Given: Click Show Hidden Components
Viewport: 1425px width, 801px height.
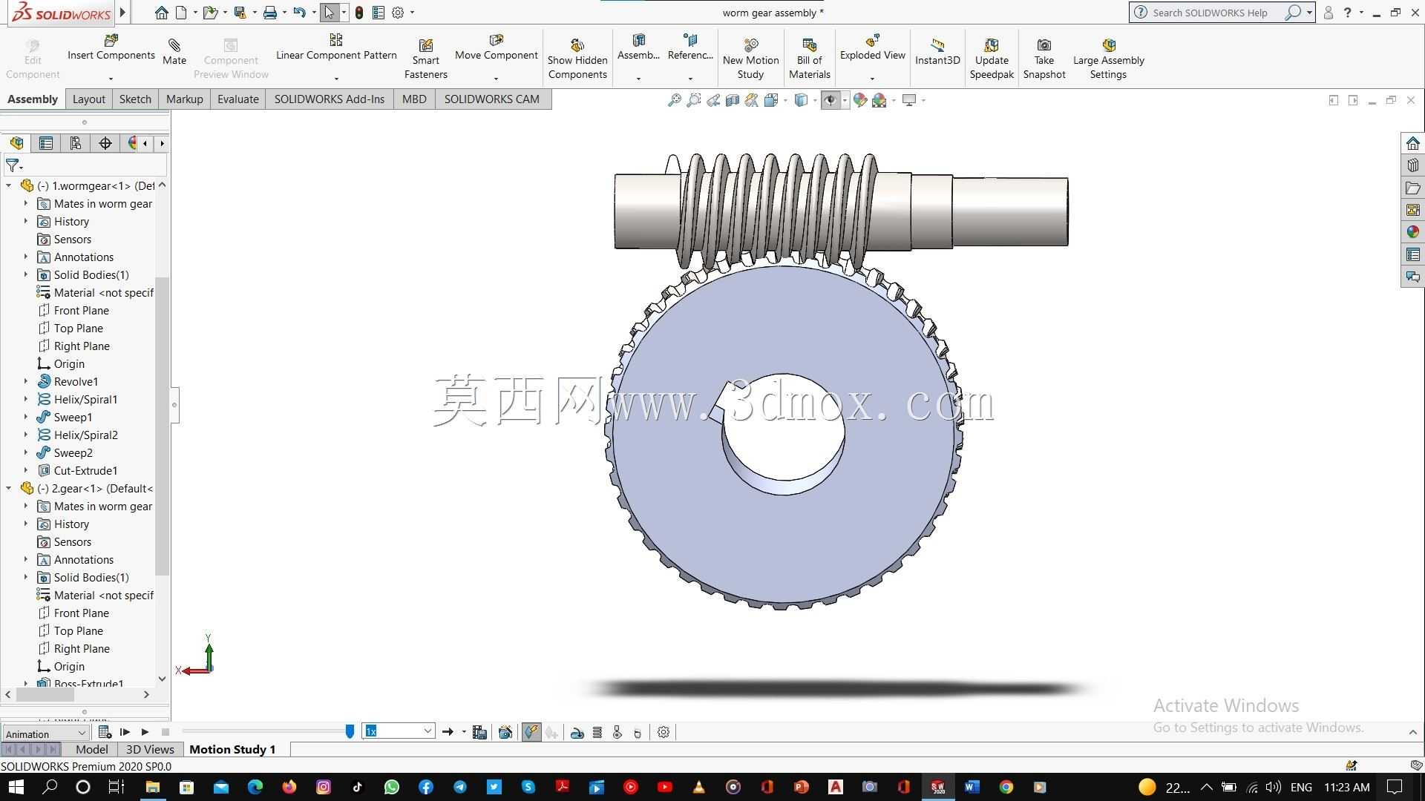Looking at the screenshot, I should 577,59.
